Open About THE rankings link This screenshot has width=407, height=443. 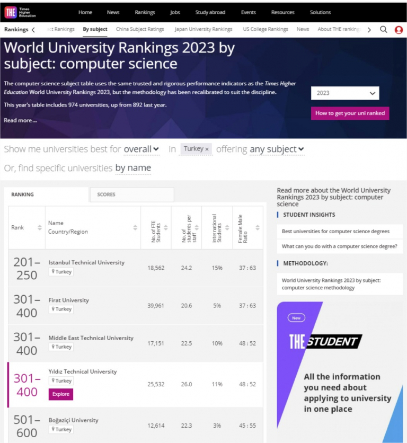click(339, 29)
